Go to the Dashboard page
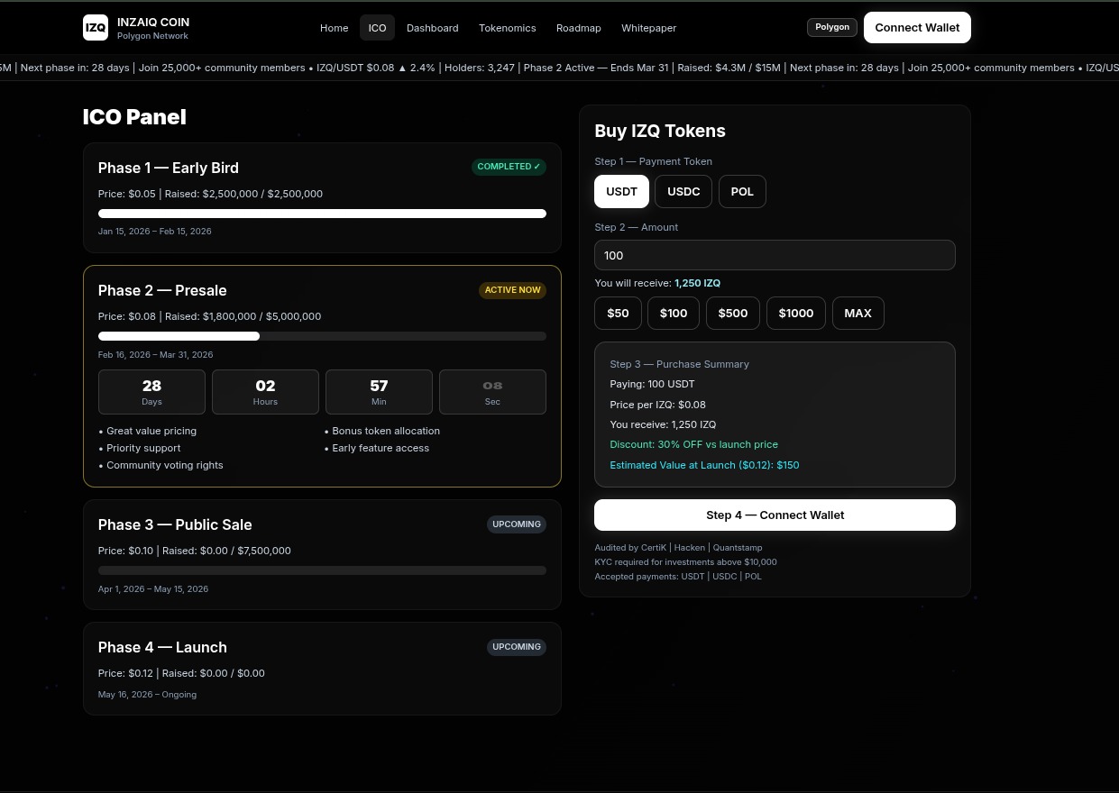The width and height of the screenshot is (1119, 793). point(432,28)
